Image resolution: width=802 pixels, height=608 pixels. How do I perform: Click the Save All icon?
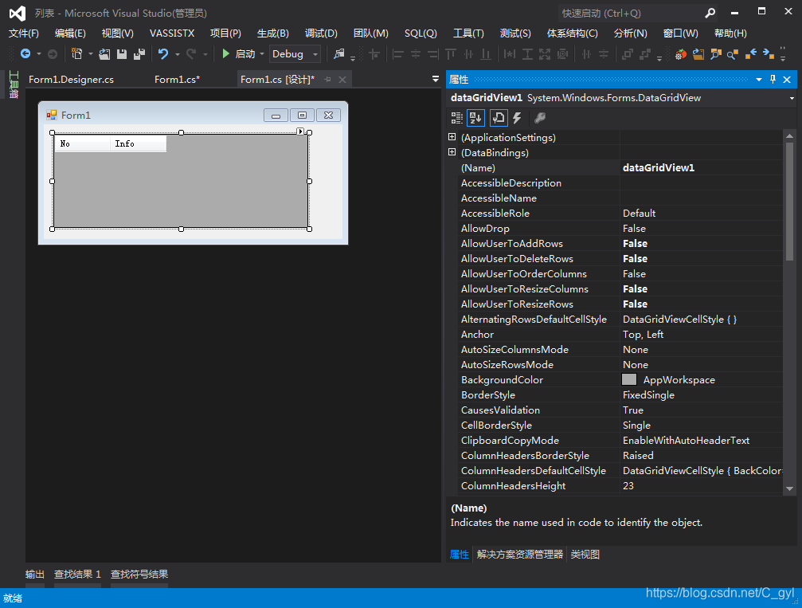coord(139,53)
